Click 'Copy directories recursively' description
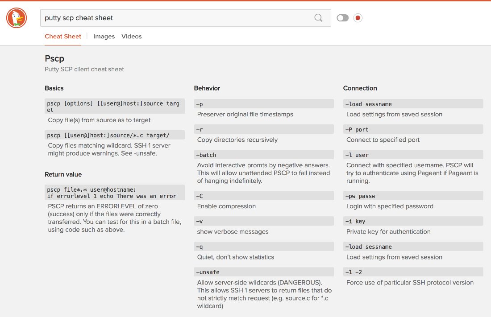 pos(237,140)
